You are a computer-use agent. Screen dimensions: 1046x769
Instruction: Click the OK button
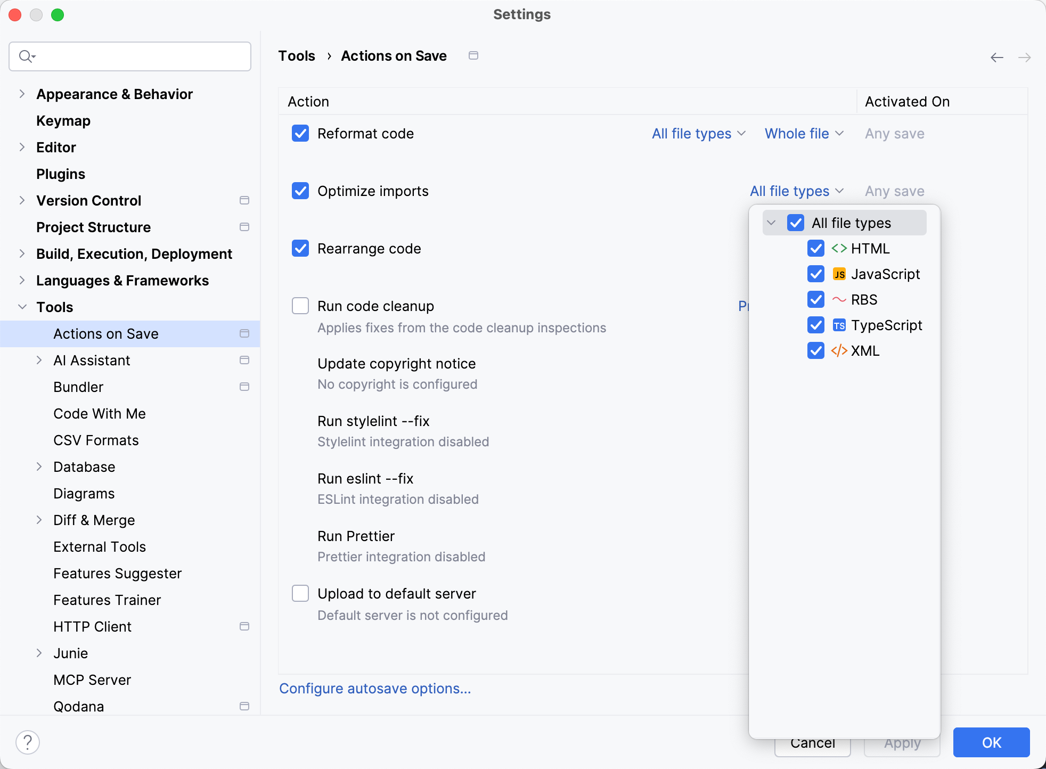[x=991, y=742]
